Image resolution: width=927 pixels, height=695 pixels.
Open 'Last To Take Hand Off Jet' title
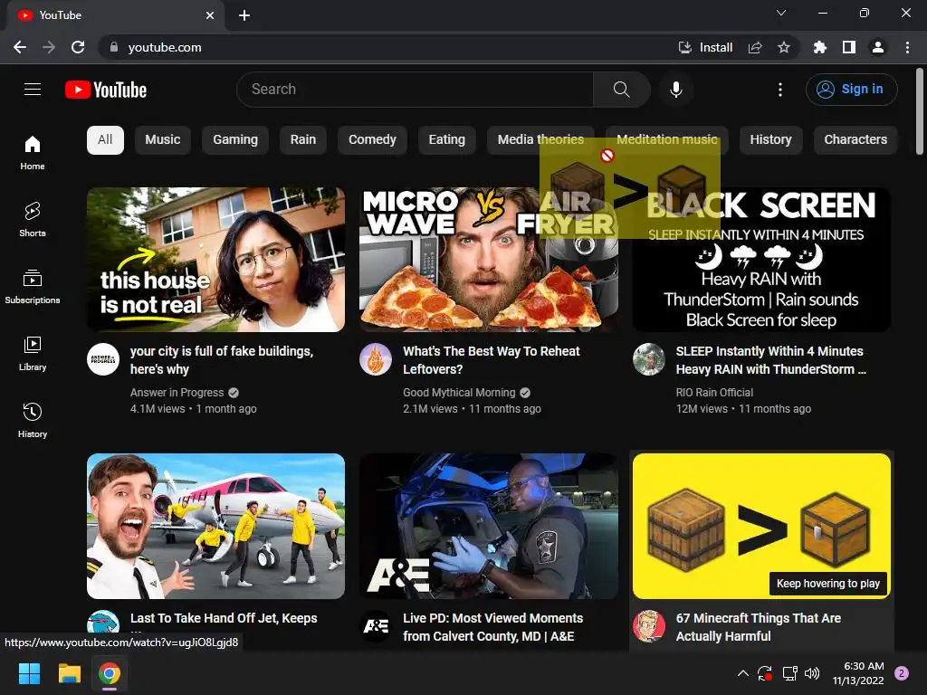point(224,618)
